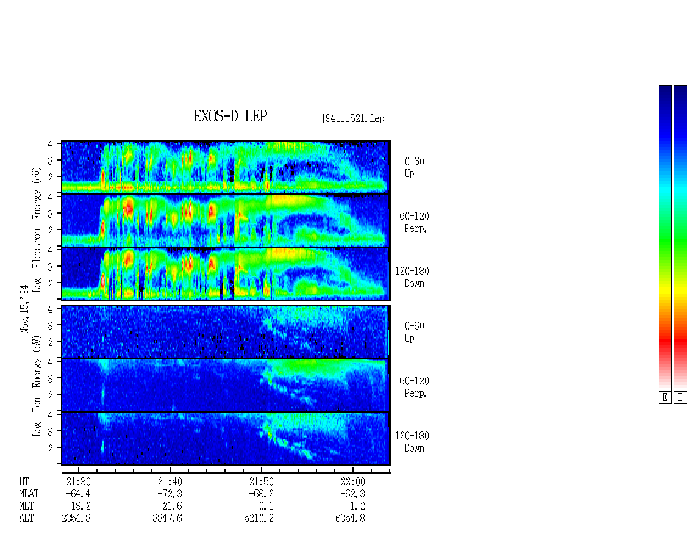Click the 21:30 UT time label
This screenshot has width=689, height=534.
(x=78, y=482)
